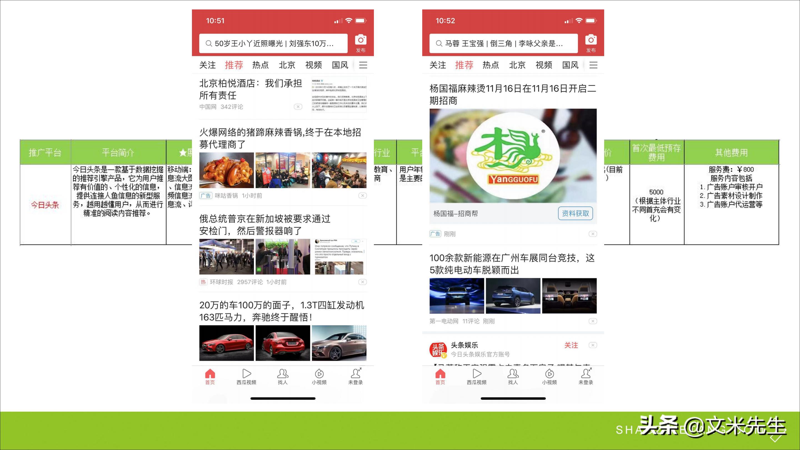The width and height of the screenshot is (800, 450).
Task: Follow 头条娱乐 by tapping 关注
Action: 571,345
